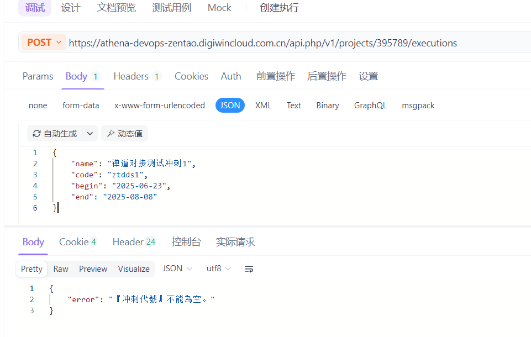Viewport: 531px width, 337px height.
Task: Switch response view to Raw
Action: pos(60,268)
